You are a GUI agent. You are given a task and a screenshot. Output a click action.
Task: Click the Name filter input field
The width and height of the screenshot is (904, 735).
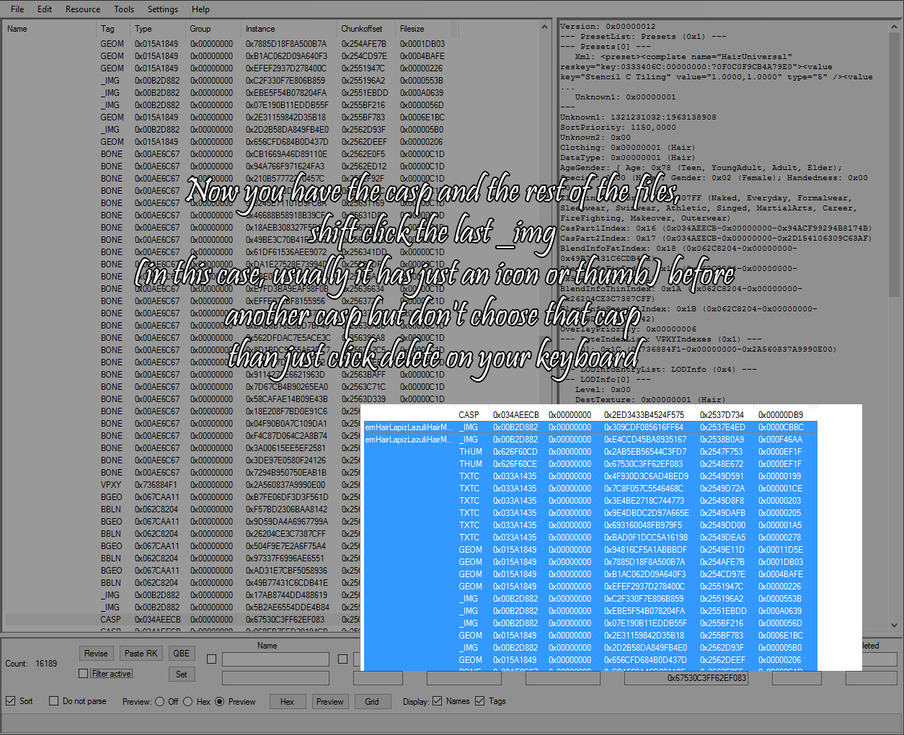tap(275, 659)
